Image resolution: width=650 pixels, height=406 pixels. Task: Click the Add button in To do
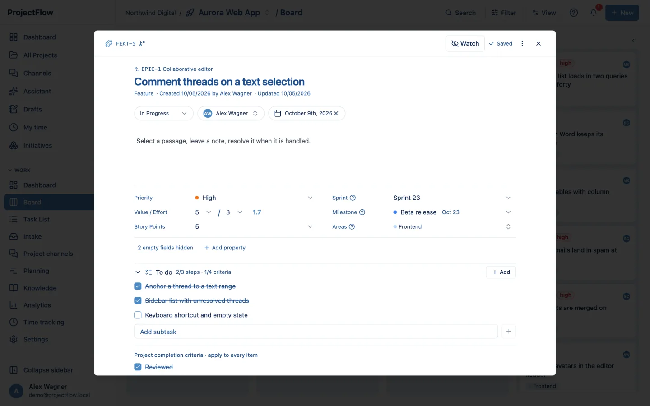(501, 272)
